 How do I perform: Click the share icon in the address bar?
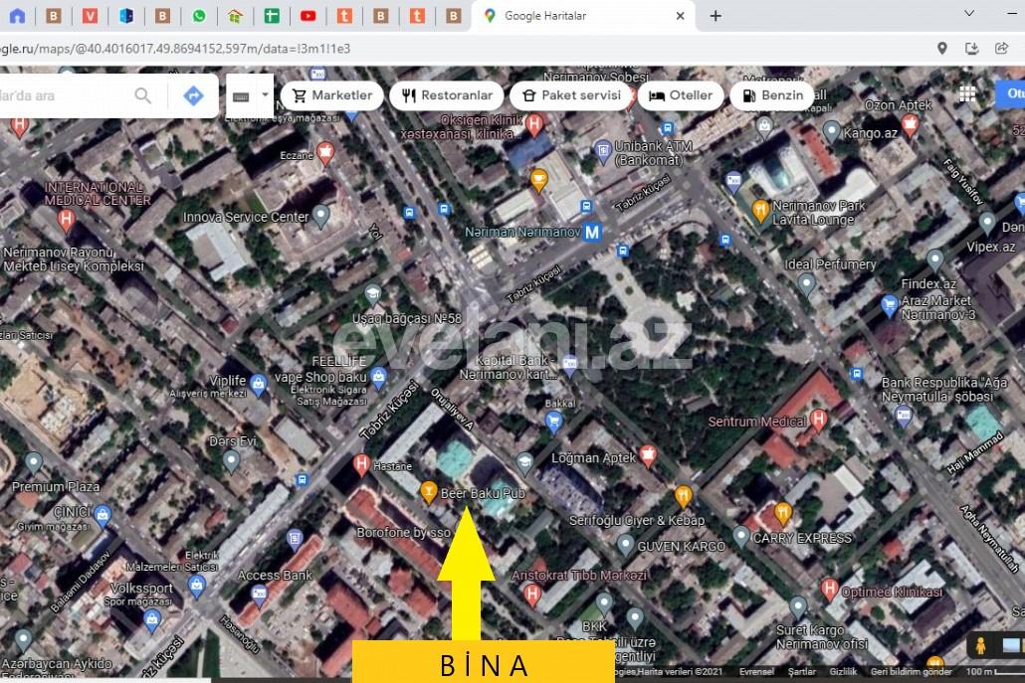[1002, 47]
